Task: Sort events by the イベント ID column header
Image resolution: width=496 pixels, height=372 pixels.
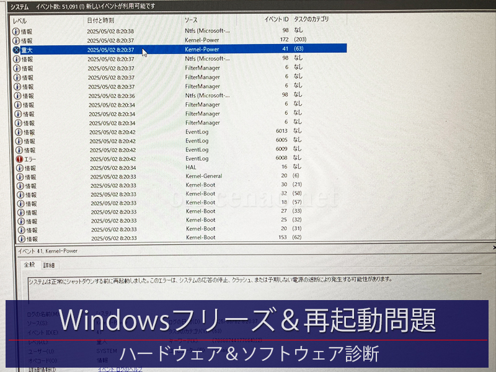Action: point(277,19)
